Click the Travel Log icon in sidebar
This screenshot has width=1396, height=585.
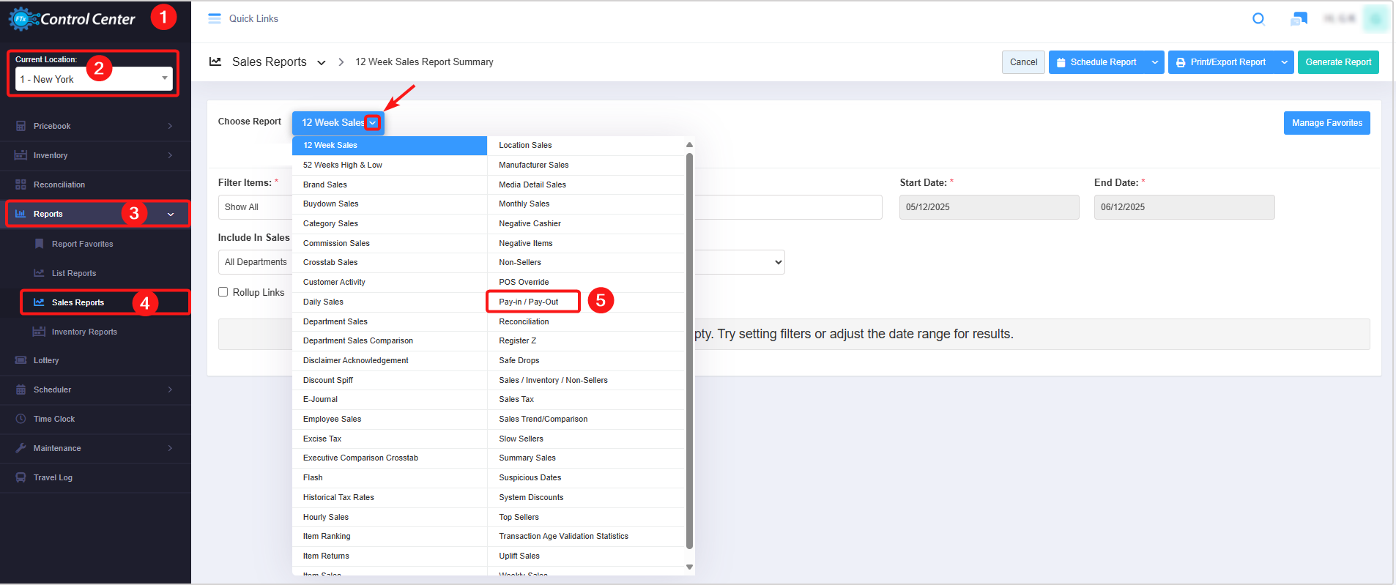click(21, 477)
